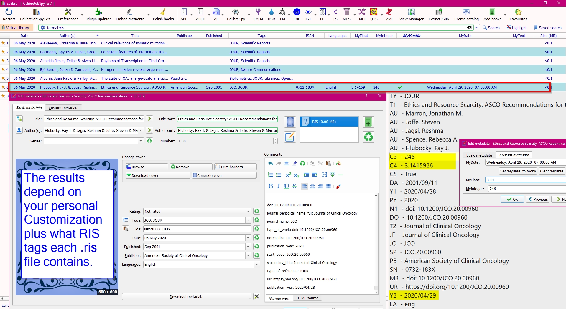Expand the Author(s) combo box dropdown

[x=141, y=130]
